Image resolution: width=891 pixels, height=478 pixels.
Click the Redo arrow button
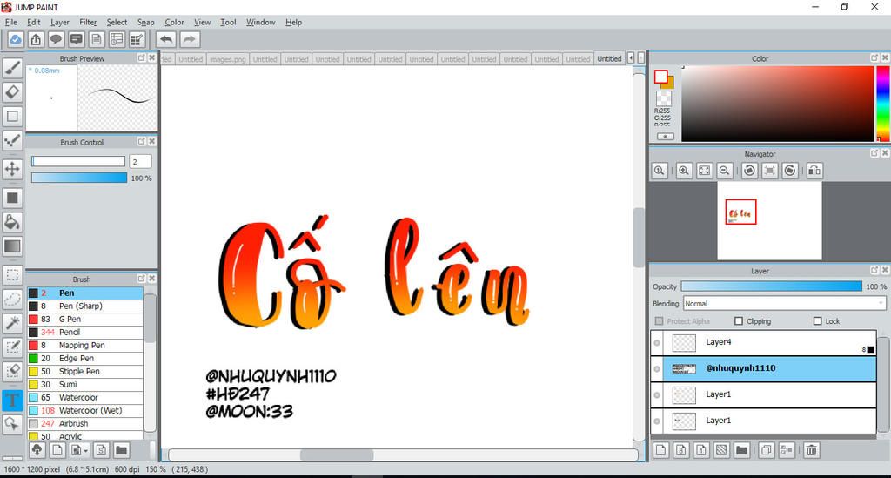(x=190, y=39)
